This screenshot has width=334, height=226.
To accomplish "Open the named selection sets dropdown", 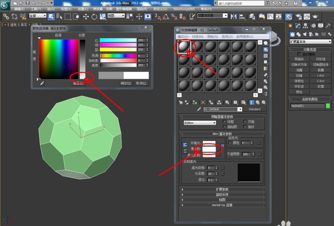I will pyautogui.click(x=212, y=16).
